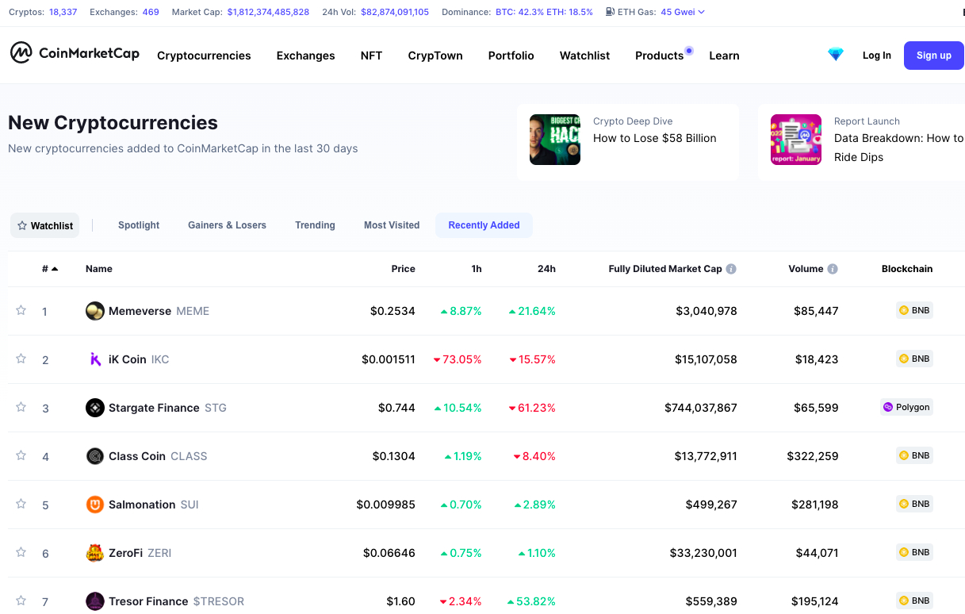This screenshot has width=965, height=614.
Task: Open the Exchanges count 469 link
Action: click(151, 12)
